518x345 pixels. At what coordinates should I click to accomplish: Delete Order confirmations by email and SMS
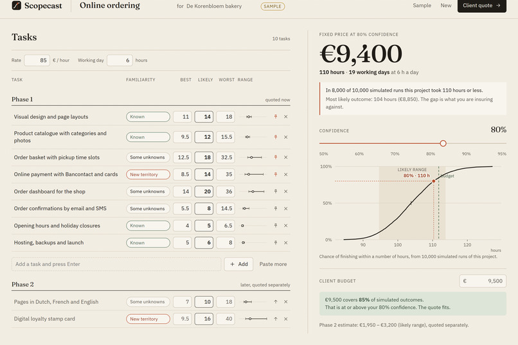click(x=286, y=208)
